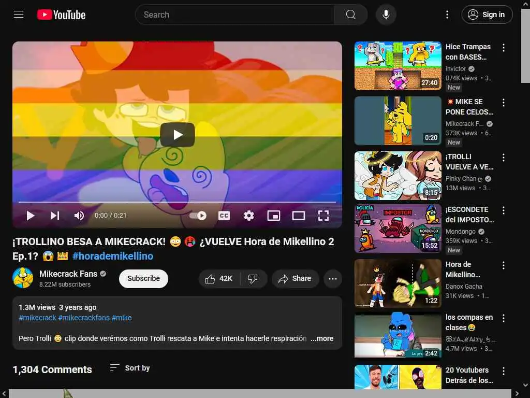Open options for MIKE SE PONE CELOS video
This screenshot has height=398, width=530.
point(503,103)
